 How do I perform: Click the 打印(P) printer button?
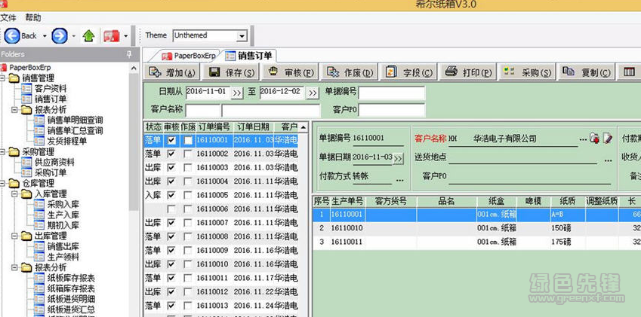pos(469,72)
